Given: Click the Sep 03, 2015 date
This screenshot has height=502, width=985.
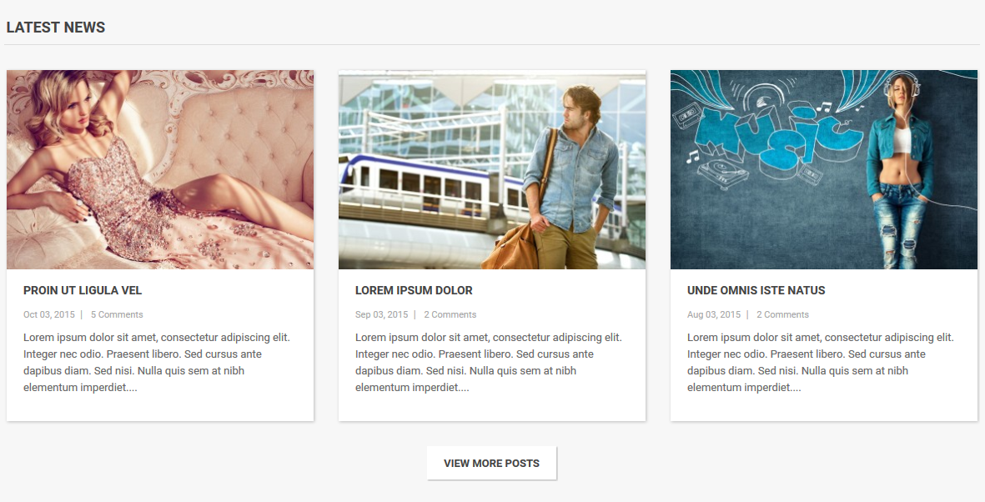Looking at the screenshot, I should [381, 314].
